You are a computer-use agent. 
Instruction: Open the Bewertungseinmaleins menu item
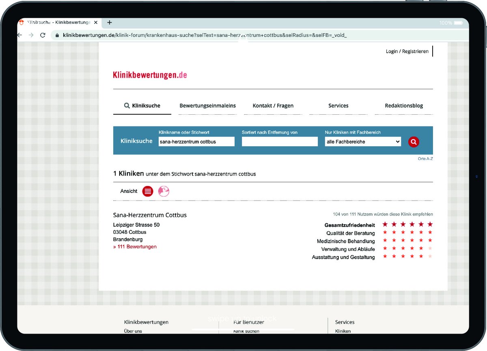coord(207,106)
